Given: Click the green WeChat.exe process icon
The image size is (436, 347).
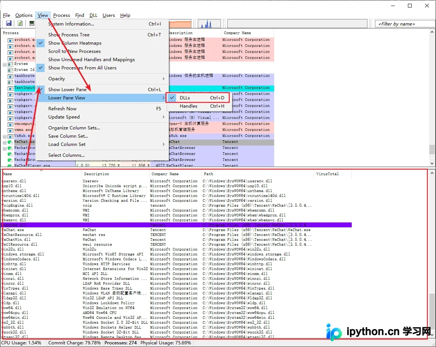Looking at the screenshot, I should point(10,142).
